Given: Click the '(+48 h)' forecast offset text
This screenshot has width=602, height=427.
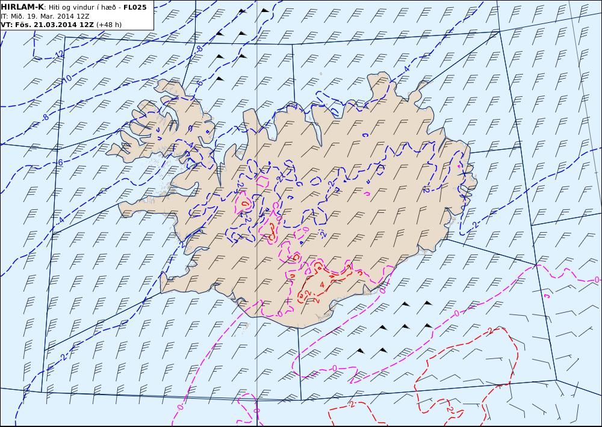Looking at the screenshot, I should (x=109, y=25).
